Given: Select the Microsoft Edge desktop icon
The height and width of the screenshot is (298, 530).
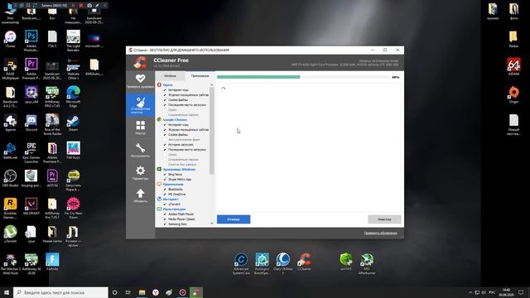Looking at the screenshot, I should pyautogui.click(x=74, y=96).
